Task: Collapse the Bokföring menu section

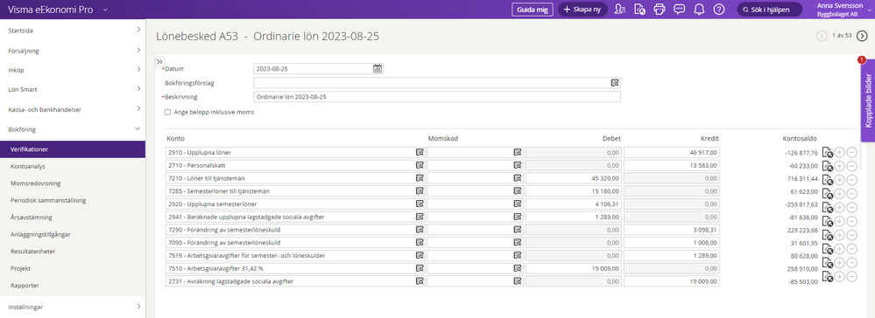Action: (x=73, y=129)
